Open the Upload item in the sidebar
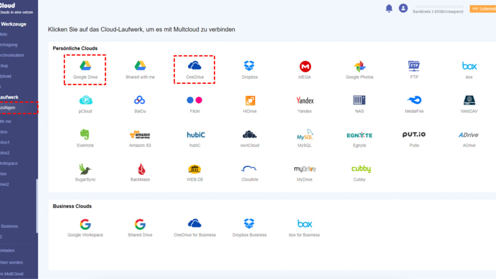496x279 pixels. [x=6, y=76]
